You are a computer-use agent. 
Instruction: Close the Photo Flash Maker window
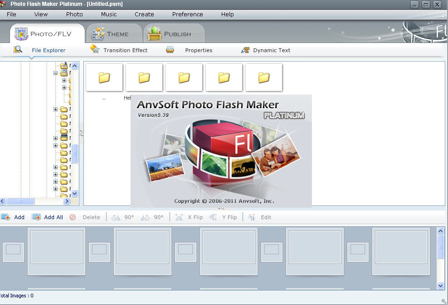click(437, 4)
